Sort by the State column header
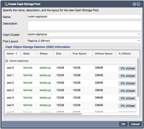This screenshot has width=144, height=129. tap(29, 54)
